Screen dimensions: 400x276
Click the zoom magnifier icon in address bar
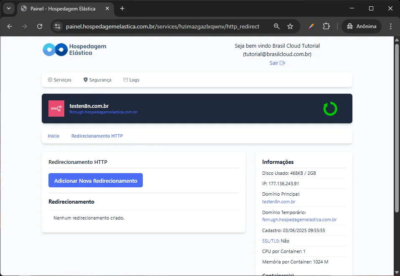[x=276, y=26]
